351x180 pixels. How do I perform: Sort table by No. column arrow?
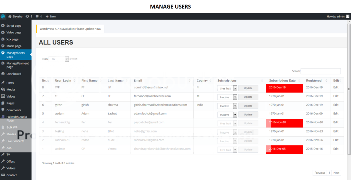pos(48,81)
